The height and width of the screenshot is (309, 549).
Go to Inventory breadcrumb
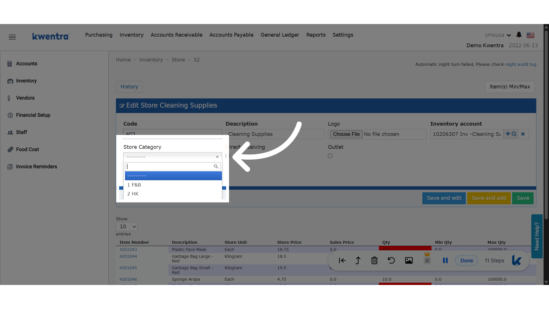click(151, 60)
